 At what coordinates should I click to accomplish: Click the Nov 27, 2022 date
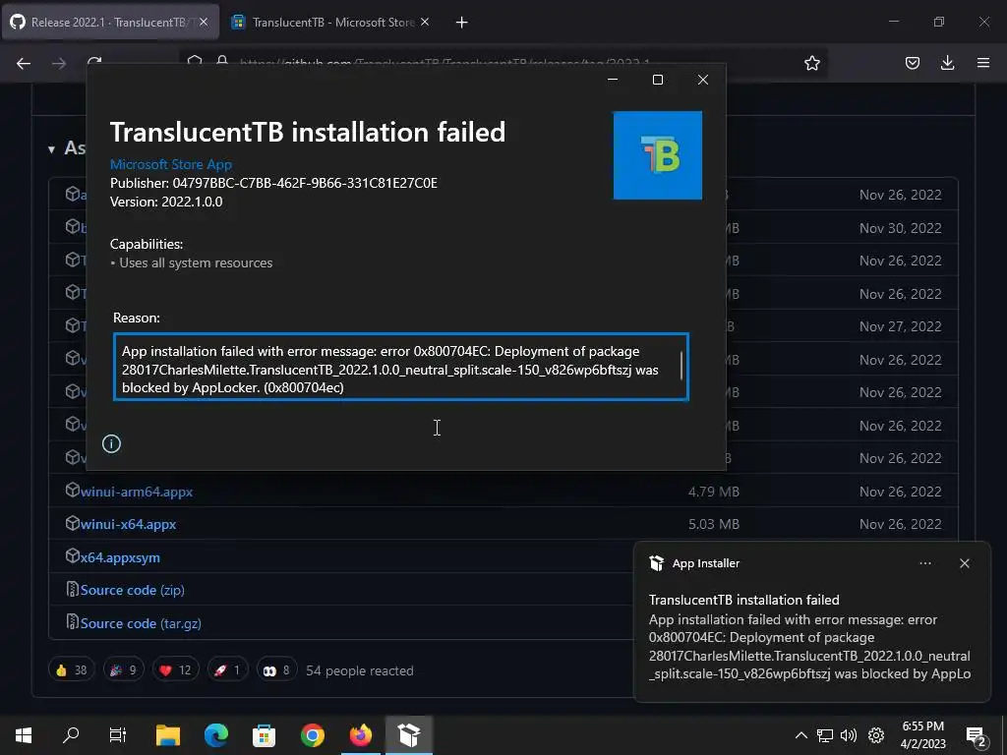(901, 326)
